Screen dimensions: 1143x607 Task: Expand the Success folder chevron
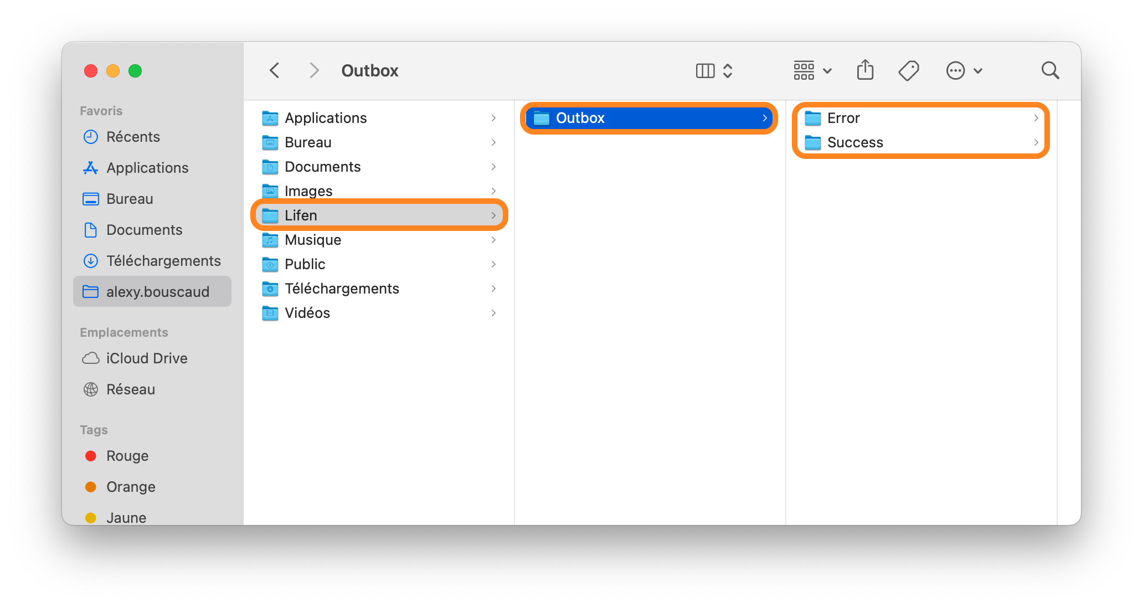click(1036, 142)
